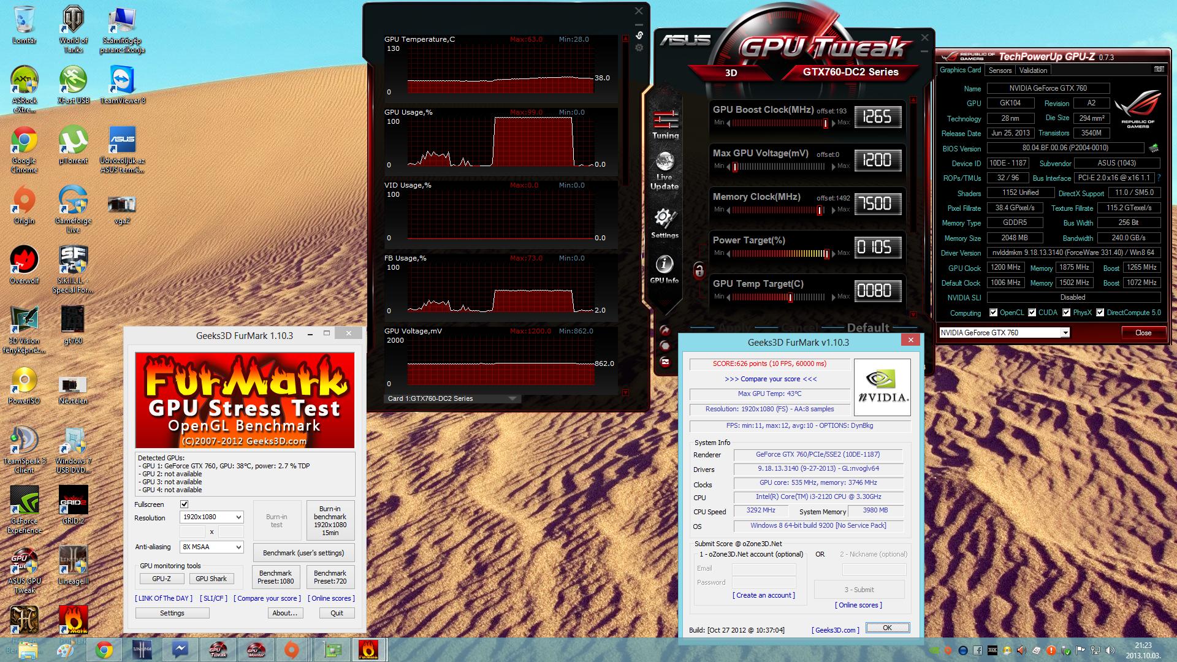Click the Benchmark Preset:1080 button
Viewport: 1177px width, 662px height.
tap(276, 577)
